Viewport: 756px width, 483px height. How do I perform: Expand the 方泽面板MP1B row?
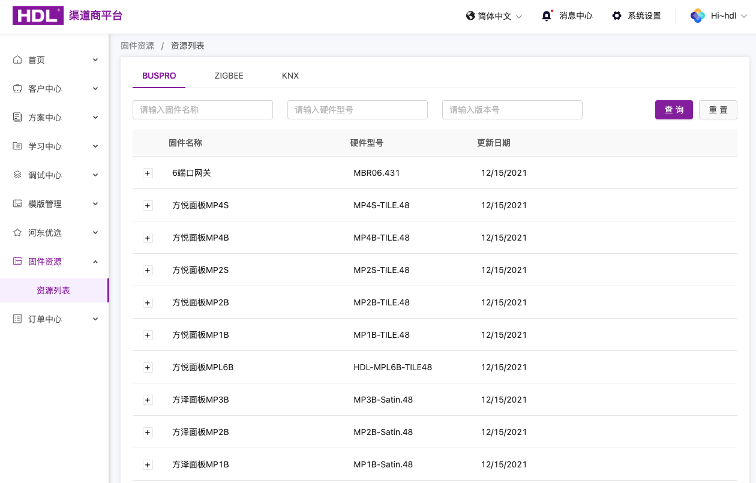(x=148, y=465)
